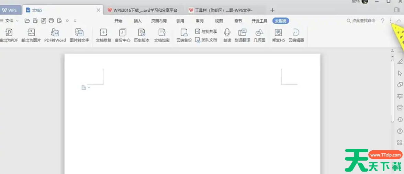Open 团队文档 team documents

(206, 40)
